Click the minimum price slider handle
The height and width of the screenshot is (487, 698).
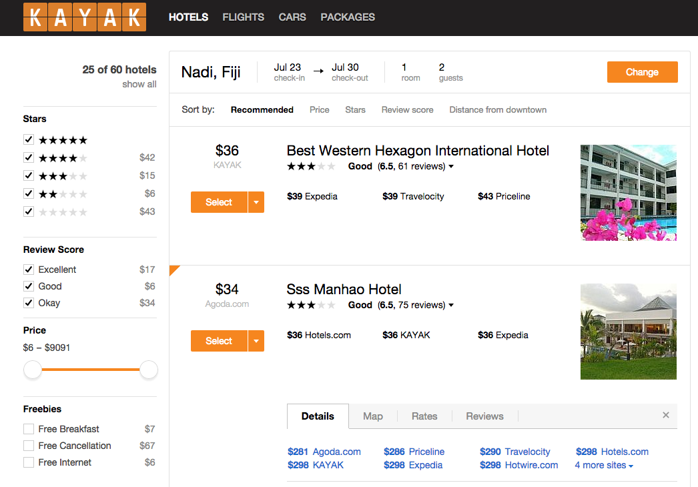click(33, 370)
